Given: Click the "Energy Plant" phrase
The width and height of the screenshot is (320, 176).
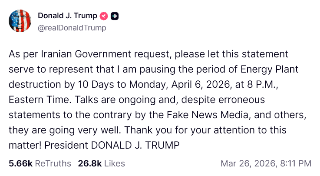Looking at the screenshot, I should click(269, 70).
